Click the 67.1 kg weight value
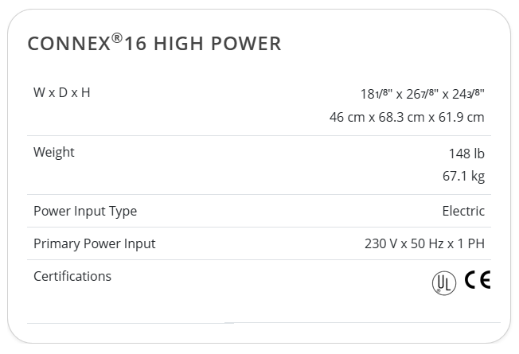 coord(464,176)
